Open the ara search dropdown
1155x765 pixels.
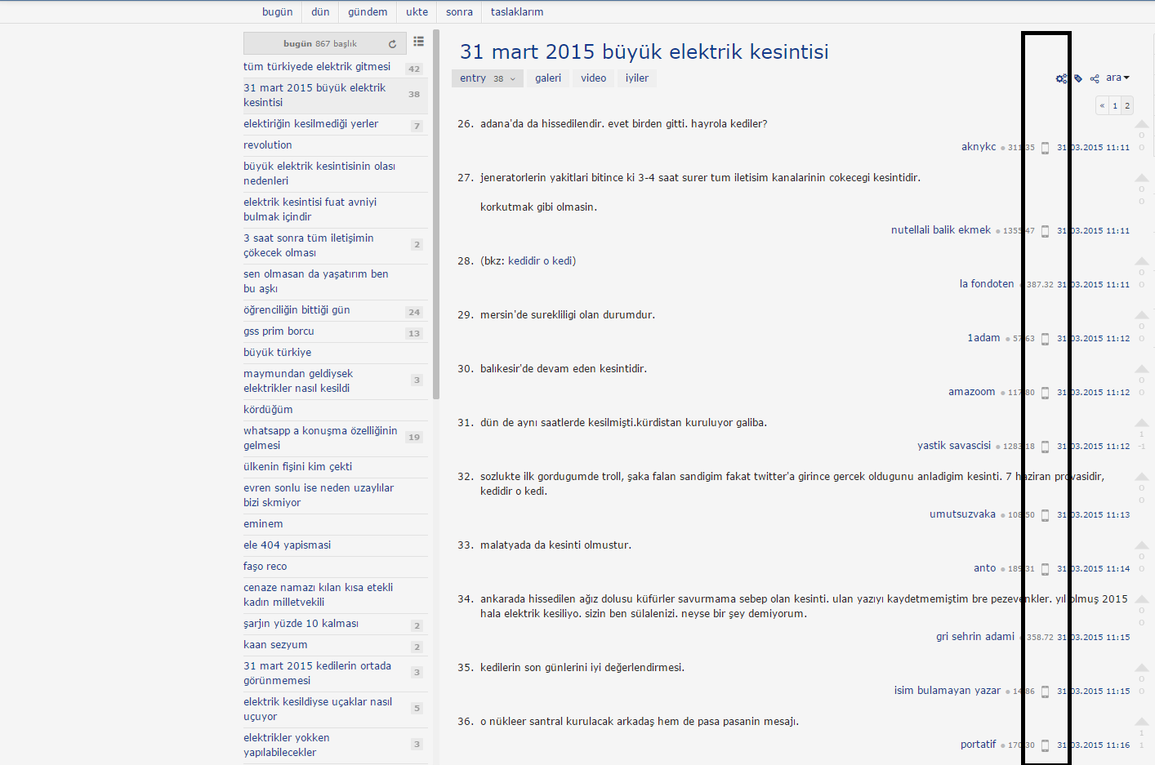[1117, 78]
